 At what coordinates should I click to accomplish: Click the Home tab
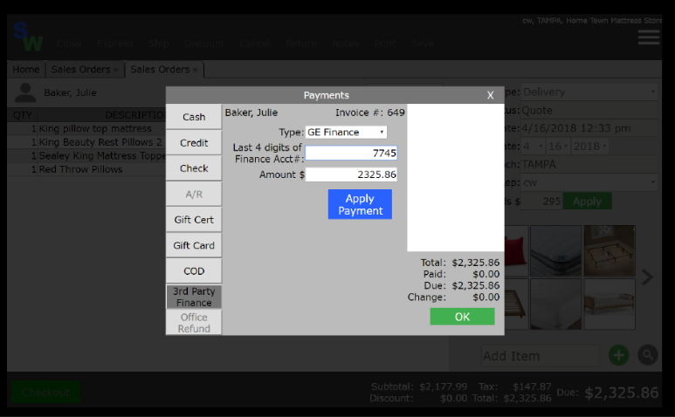[26, 70]
